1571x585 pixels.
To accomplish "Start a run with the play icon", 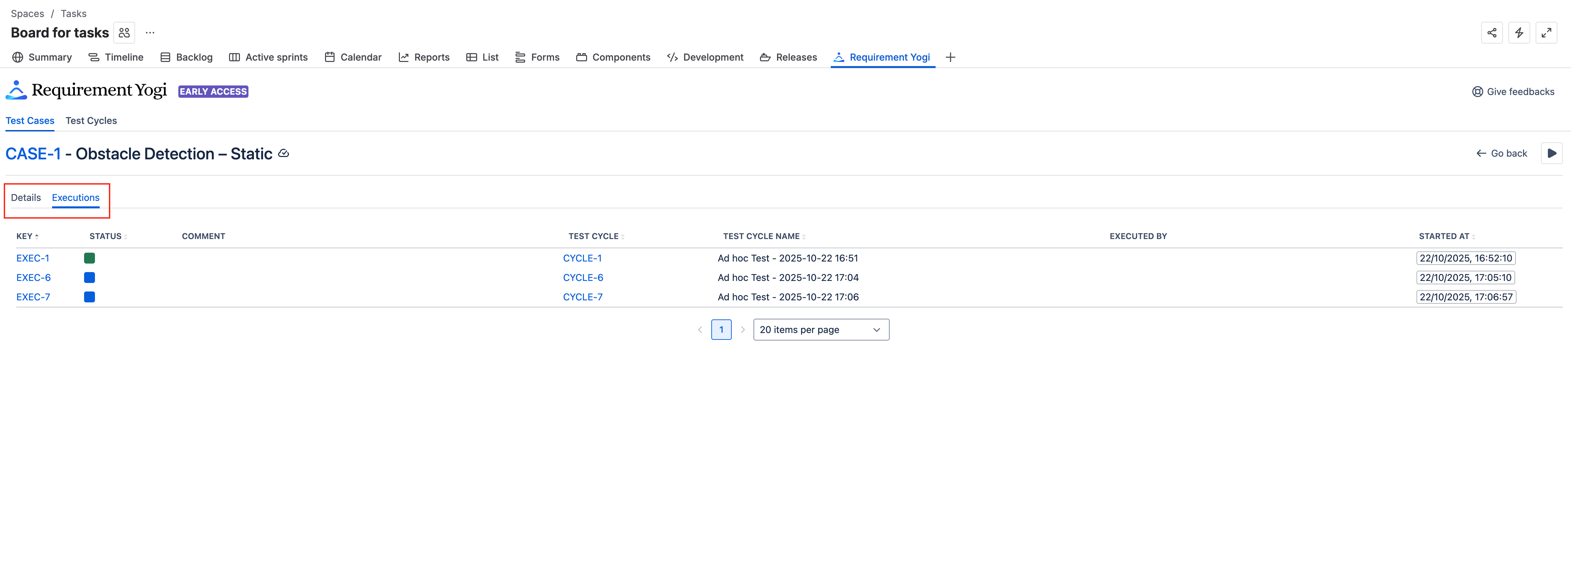I will [x=1552, y=153].
